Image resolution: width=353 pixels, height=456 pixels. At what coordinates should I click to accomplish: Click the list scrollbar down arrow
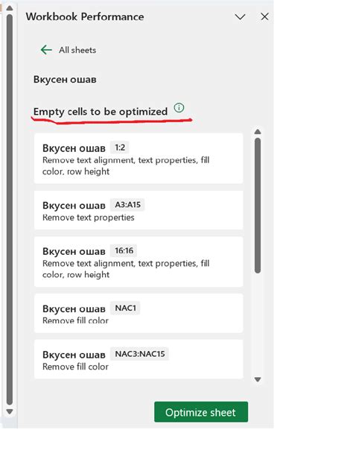tap(258, 379)
